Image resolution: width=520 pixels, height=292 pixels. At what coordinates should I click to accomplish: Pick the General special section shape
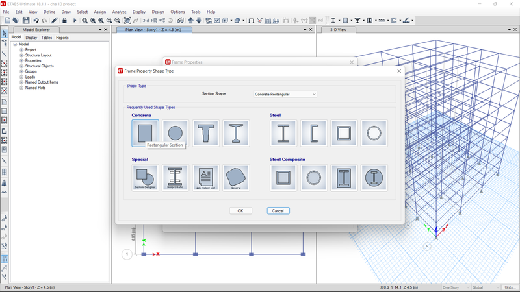[236, 178]
